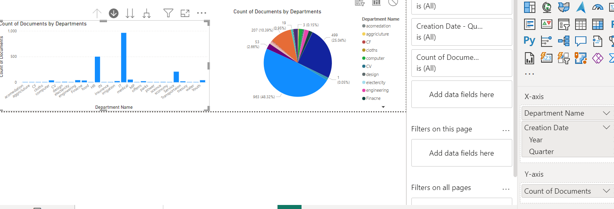Choose the Gauge visualization icon
The image size is (614, 209).
(x=598, y=7)
